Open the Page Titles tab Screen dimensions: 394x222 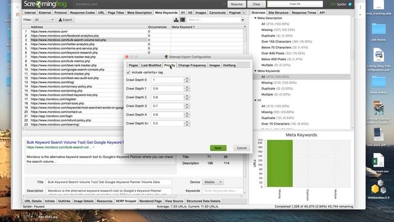tap(116, 12)
